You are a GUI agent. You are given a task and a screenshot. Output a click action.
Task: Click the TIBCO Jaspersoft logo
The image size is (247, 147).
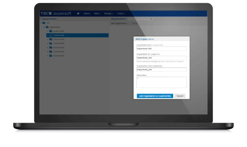(x=56, y=13)
